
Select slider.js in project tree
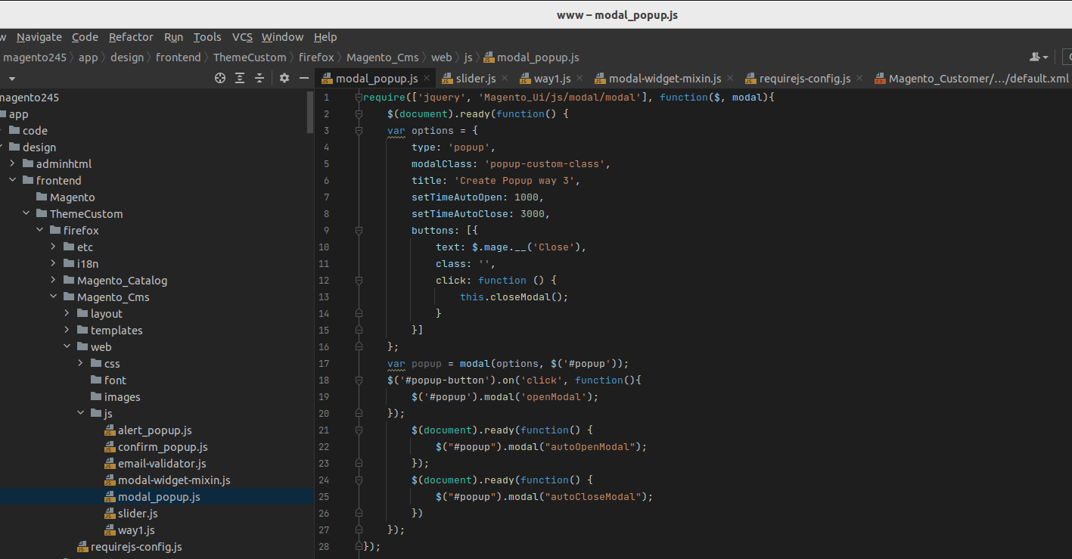pyautogui.click(x=138, y=514)
